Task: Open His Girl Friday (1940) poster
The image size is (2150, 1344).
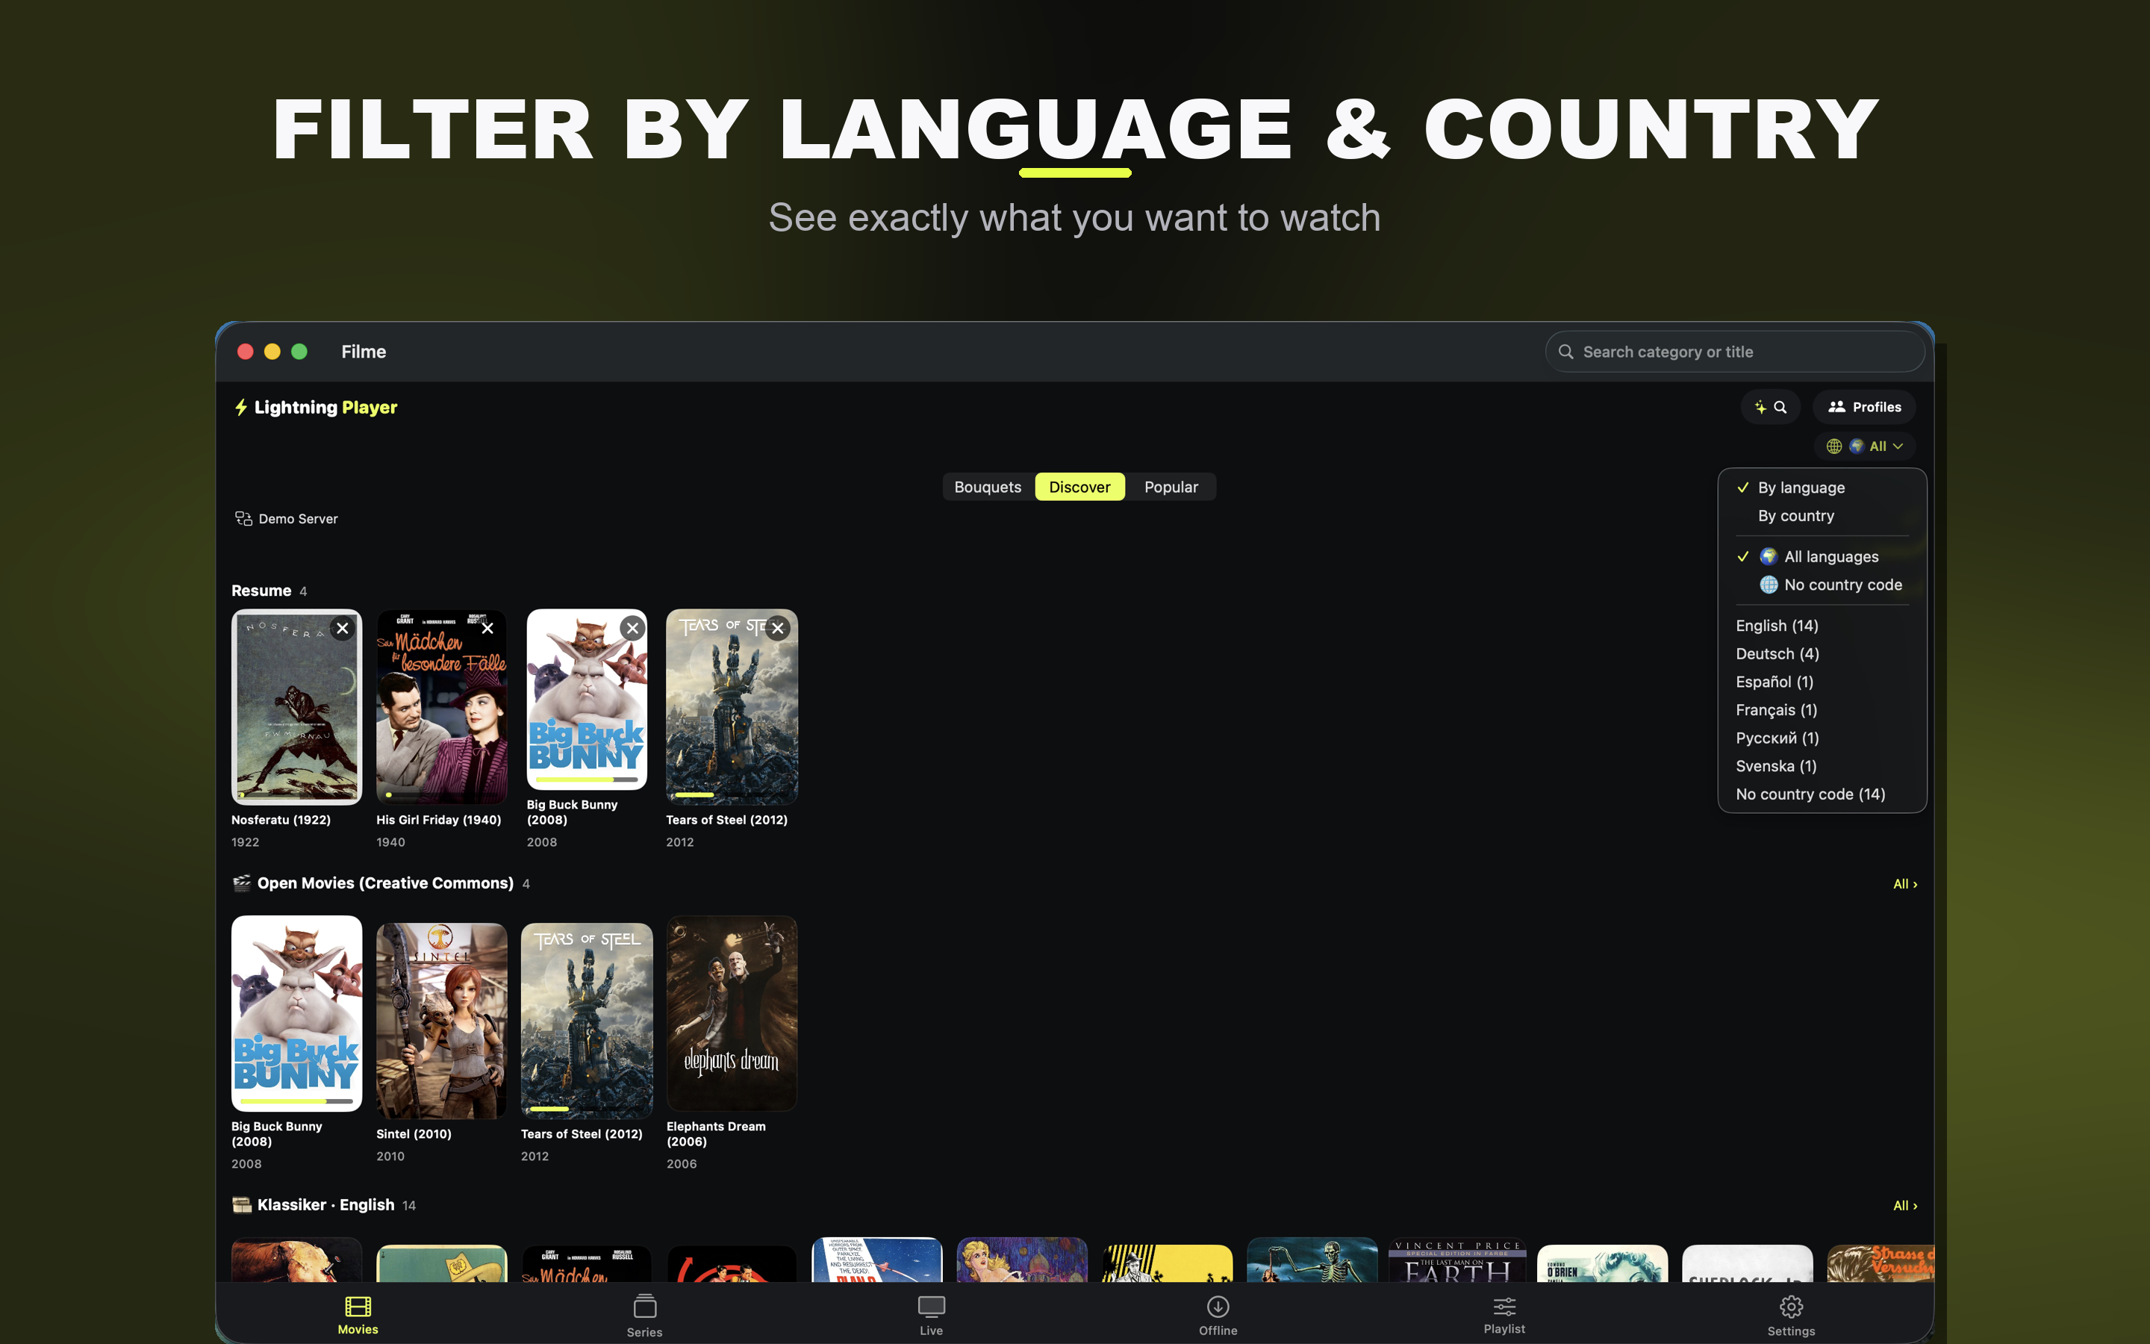Action: [441, 706]
